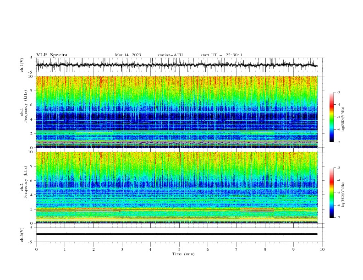Click the 'start UT = 22:30:1' label

point(221,55)
